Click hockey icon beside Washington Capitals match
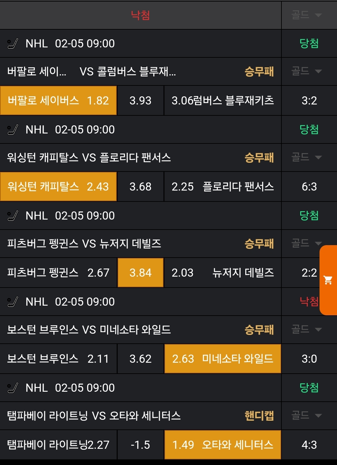The image size is (337, 465). tap(12, 130)
